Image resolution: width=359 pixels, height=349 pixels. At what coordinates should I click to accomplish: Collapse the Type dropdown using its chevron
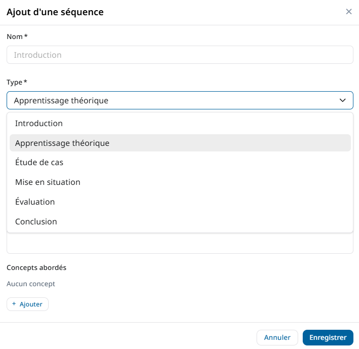[x=342, y=100]
